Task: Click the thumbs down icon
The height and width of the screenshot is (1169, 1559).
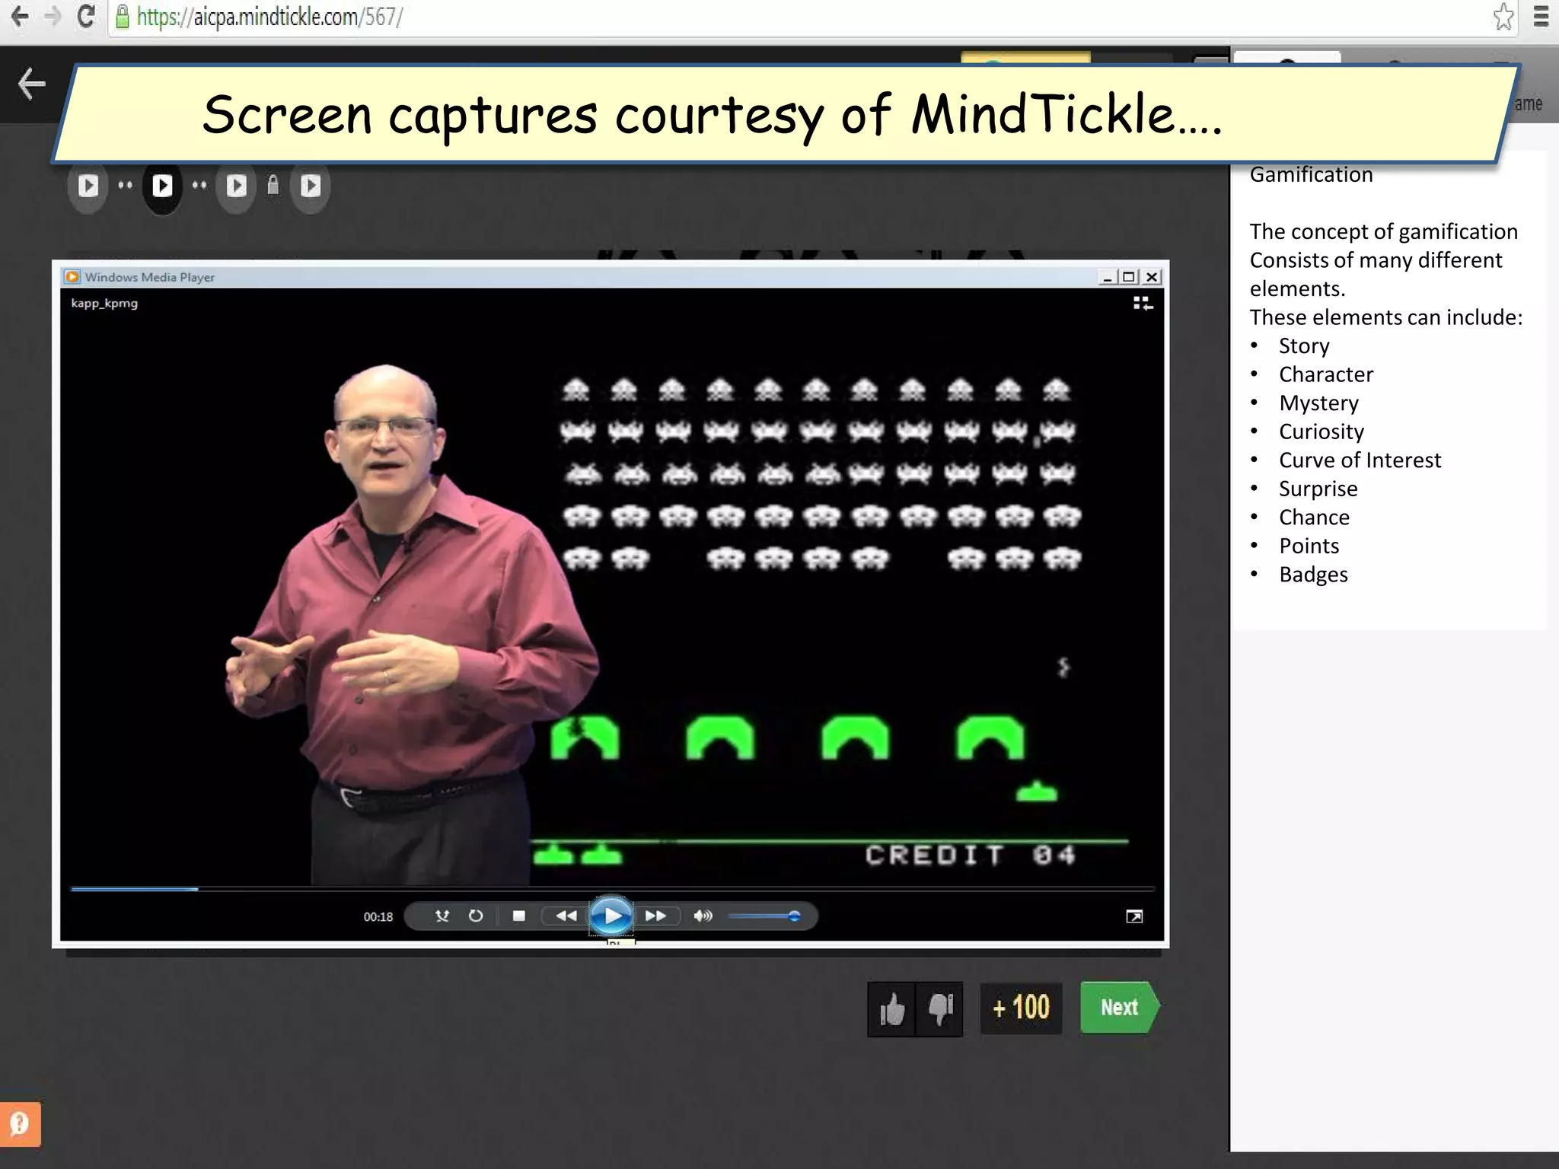Action: point(941,1009)
